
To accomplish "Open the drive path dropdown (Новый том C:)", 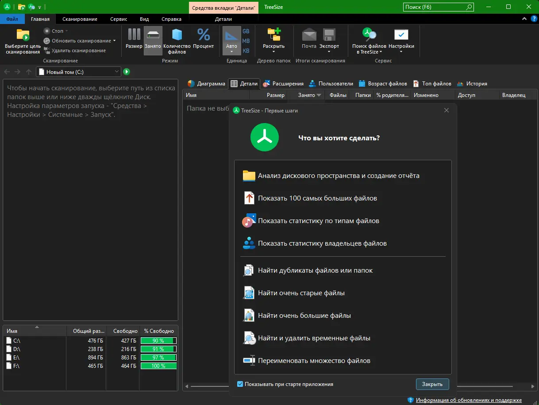I will pos(117,72).
